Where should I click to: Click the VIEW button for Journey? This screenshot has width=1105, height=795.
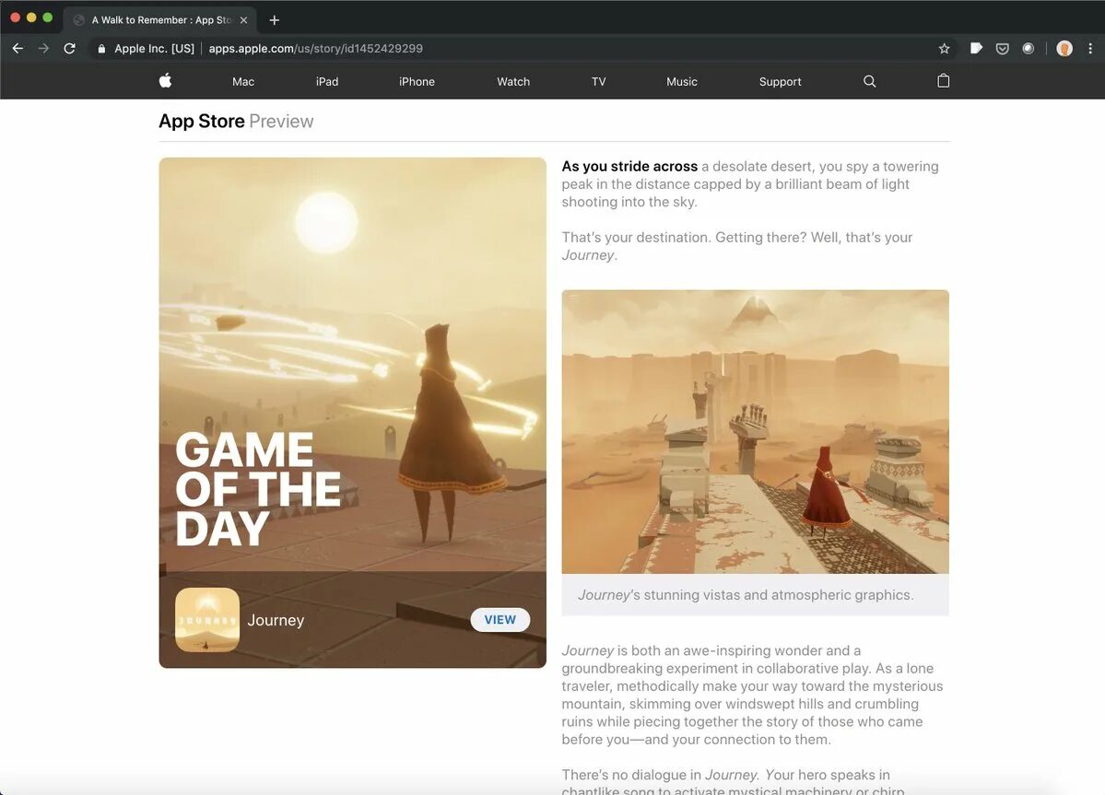click(500, 620)
